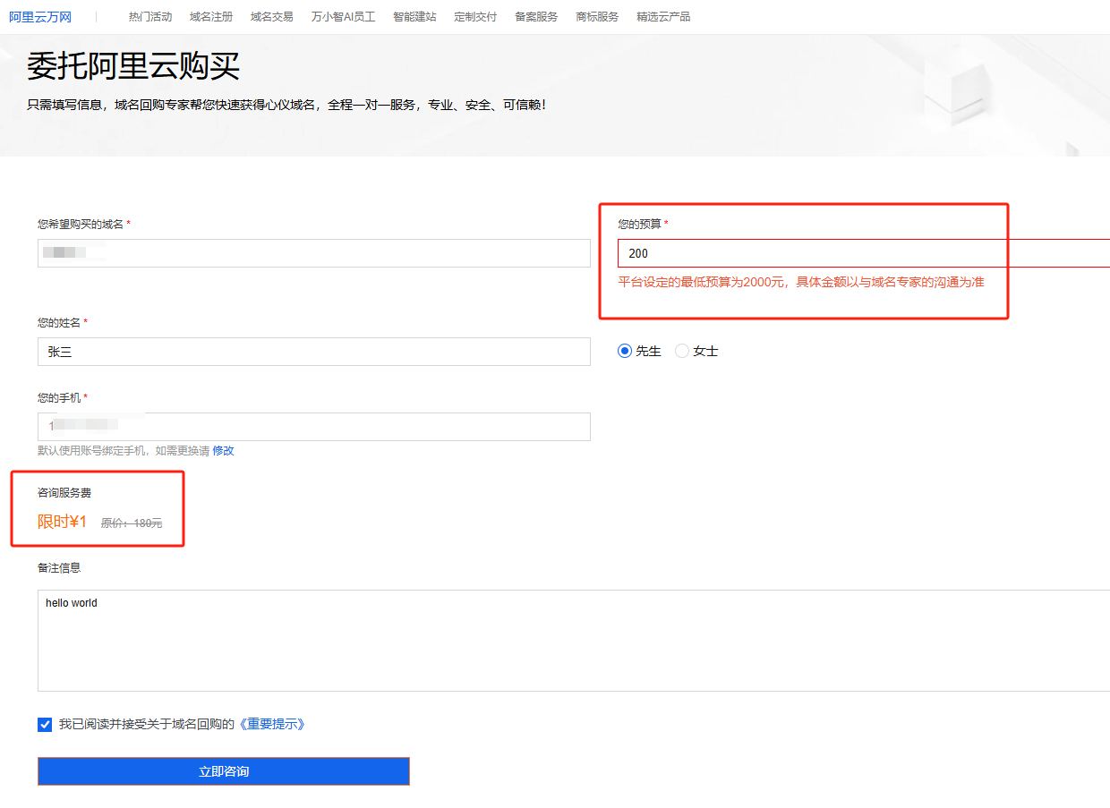This screenshot has height=808, width=1110.
Task: Click the name field containing 张三
Action: (x=314, y=352)
